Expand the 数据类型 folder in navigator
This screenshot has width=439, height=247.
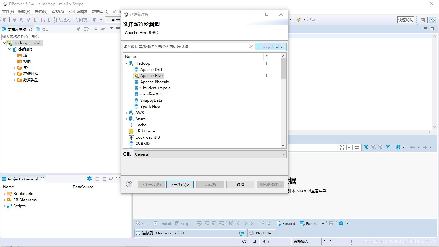[14, 80]
